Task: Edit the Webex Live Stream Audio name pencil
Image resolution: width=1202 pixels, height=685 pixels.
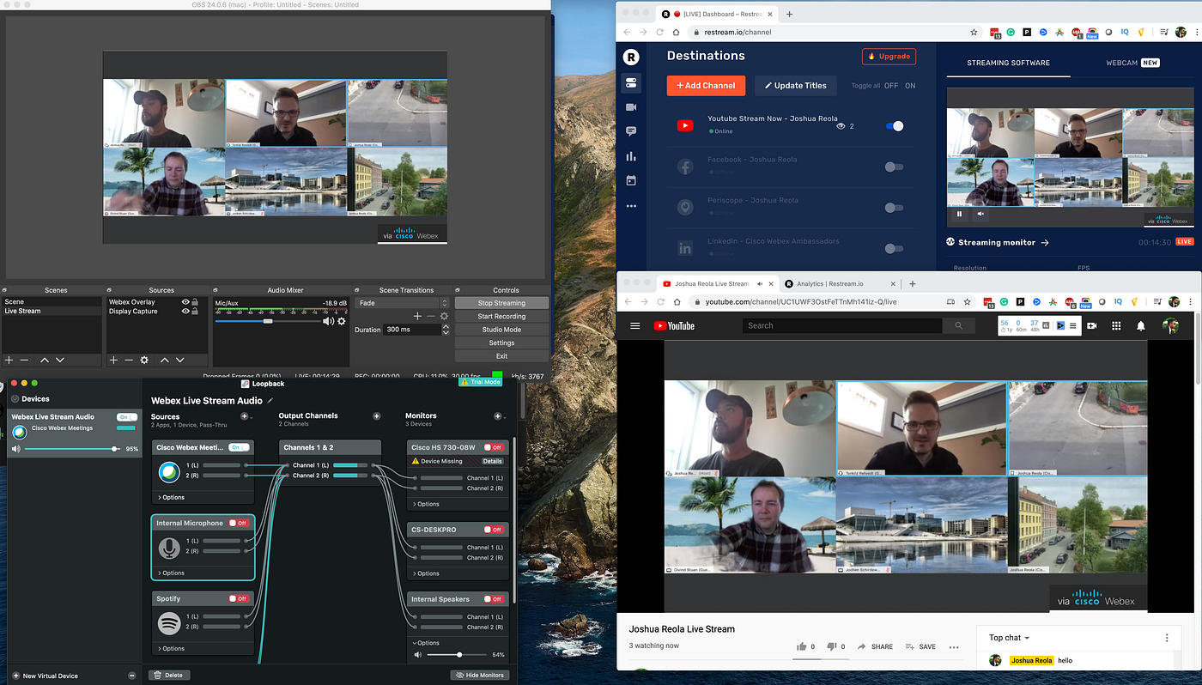Action: coord(270,400)
